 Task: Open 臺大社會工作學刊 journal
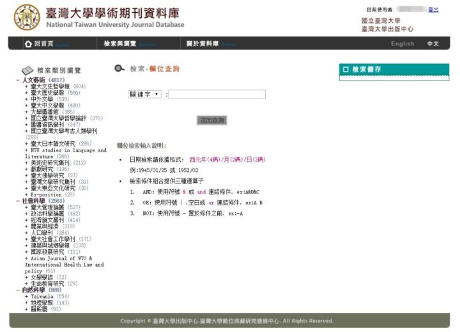[53, 239]
